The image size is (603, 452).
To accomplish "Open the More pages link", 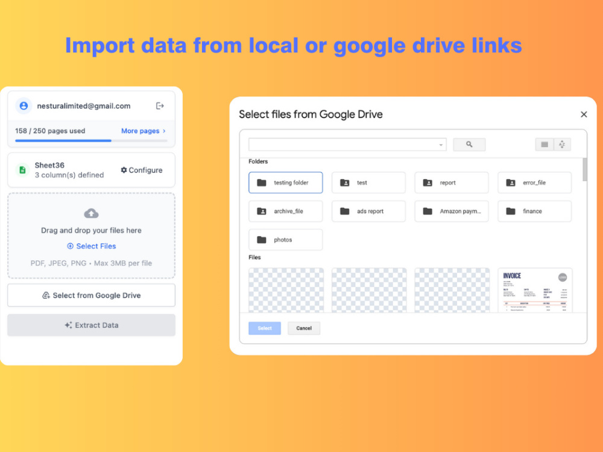I will pos(144,131).
